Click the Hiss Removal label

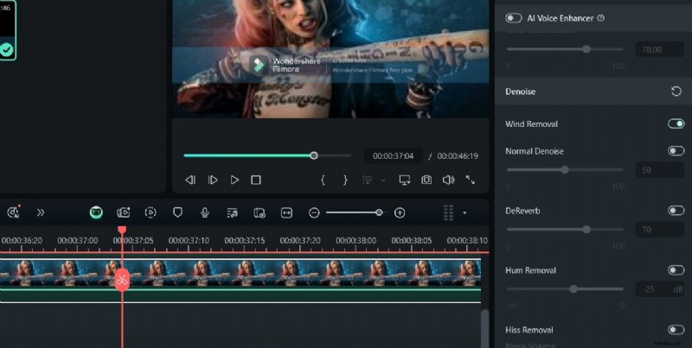[529, 330]
